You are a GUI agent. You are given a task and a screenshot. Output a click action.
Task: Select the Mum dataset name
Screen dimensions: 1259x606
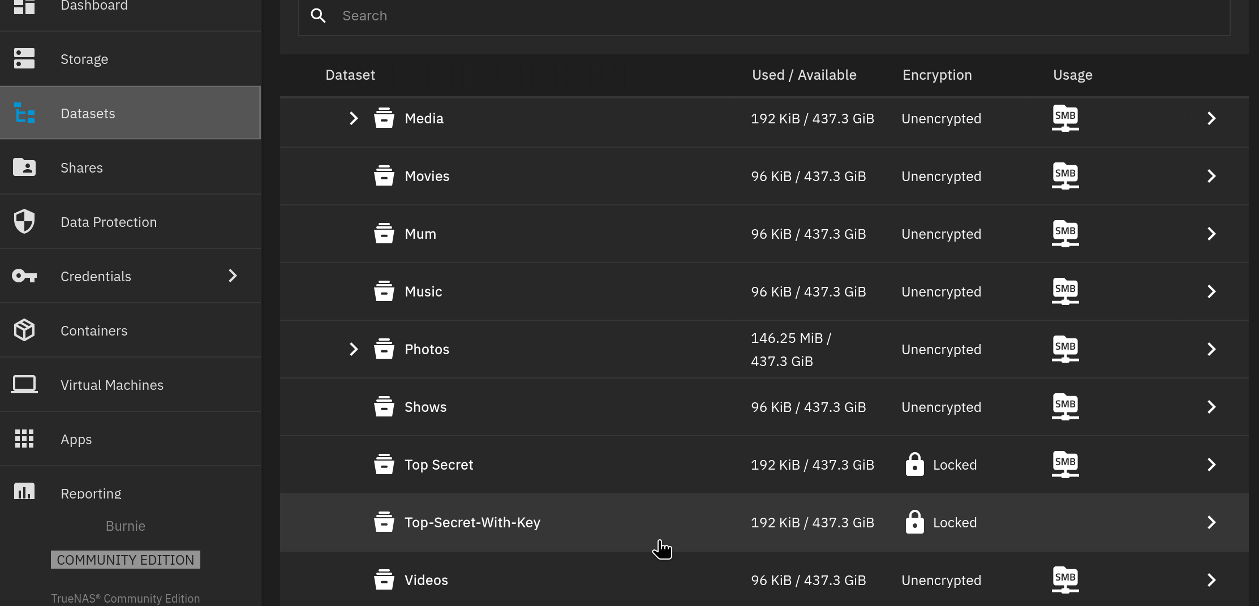tap(420, 234)
